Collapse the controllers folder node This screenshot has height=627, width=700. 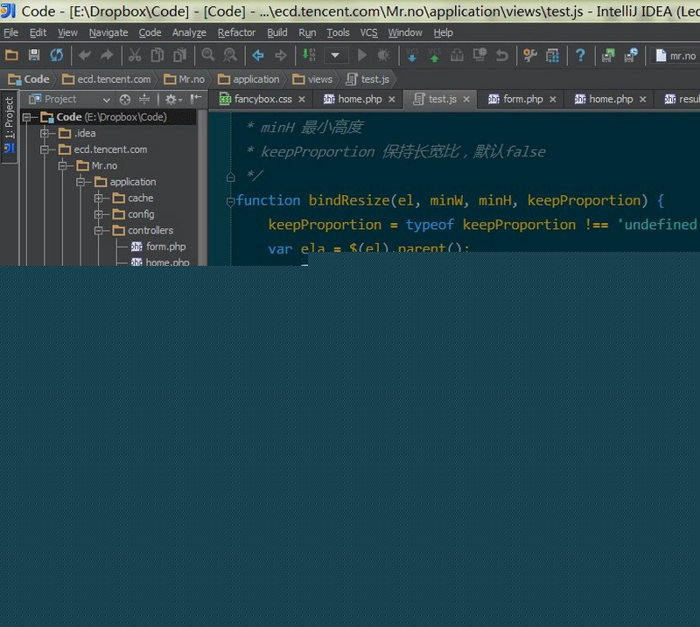point(99,230)
